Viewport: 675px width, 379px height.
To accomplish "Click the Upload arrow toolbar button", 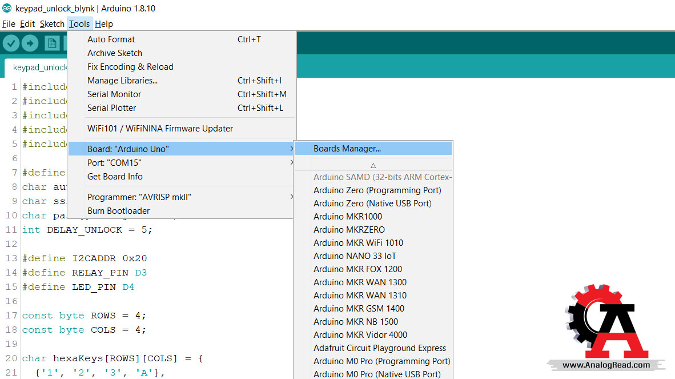I will [x=30, y=43].
